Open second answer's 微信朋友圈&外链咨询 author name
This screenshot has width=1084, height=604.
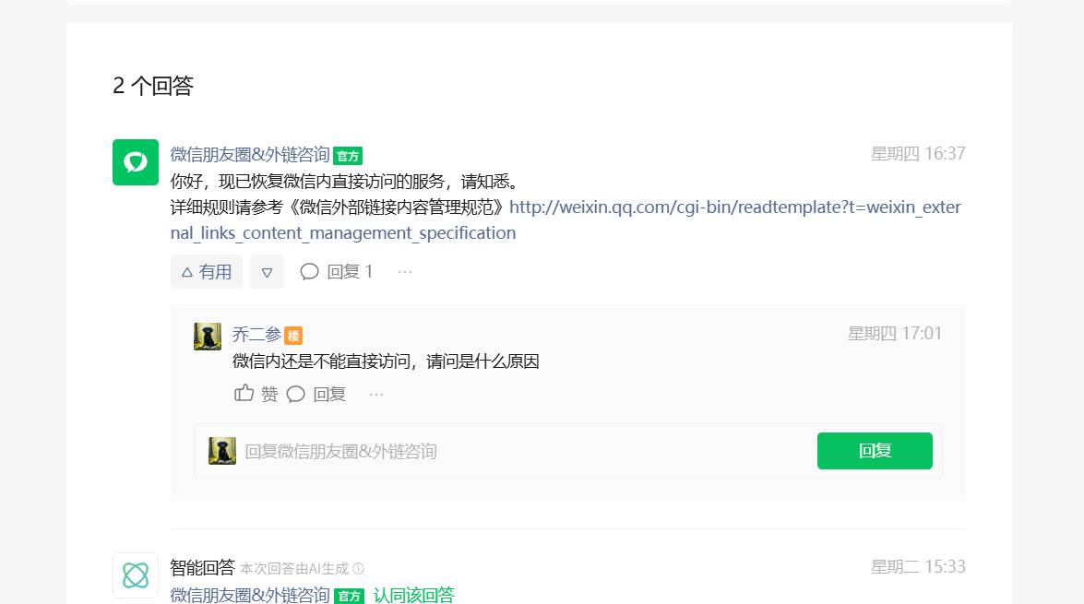250,595
